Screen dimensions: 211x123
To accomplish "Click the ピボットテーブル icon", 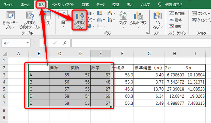I will [x=10, y=15].
